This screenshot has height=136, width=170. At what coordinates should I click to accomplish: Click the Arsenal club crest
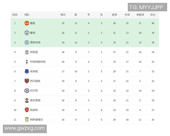pyautogui.click(x=27, y=110)
